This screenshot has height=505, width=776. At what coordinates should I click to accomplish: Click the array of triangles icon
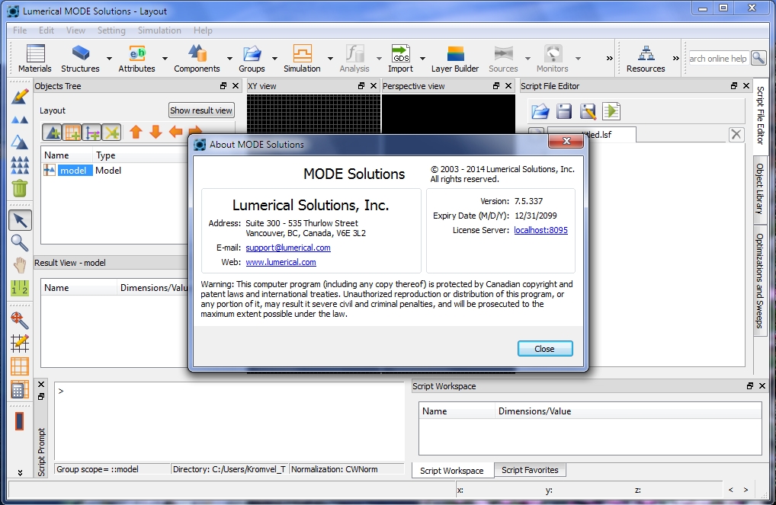20,165
